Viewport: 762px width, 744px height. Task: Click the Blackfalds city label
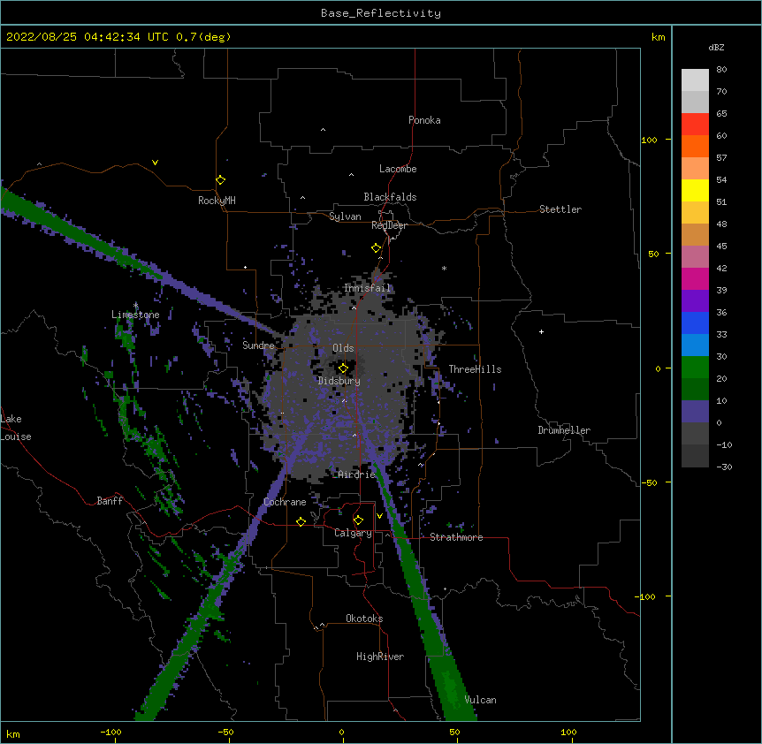point(390,197)
